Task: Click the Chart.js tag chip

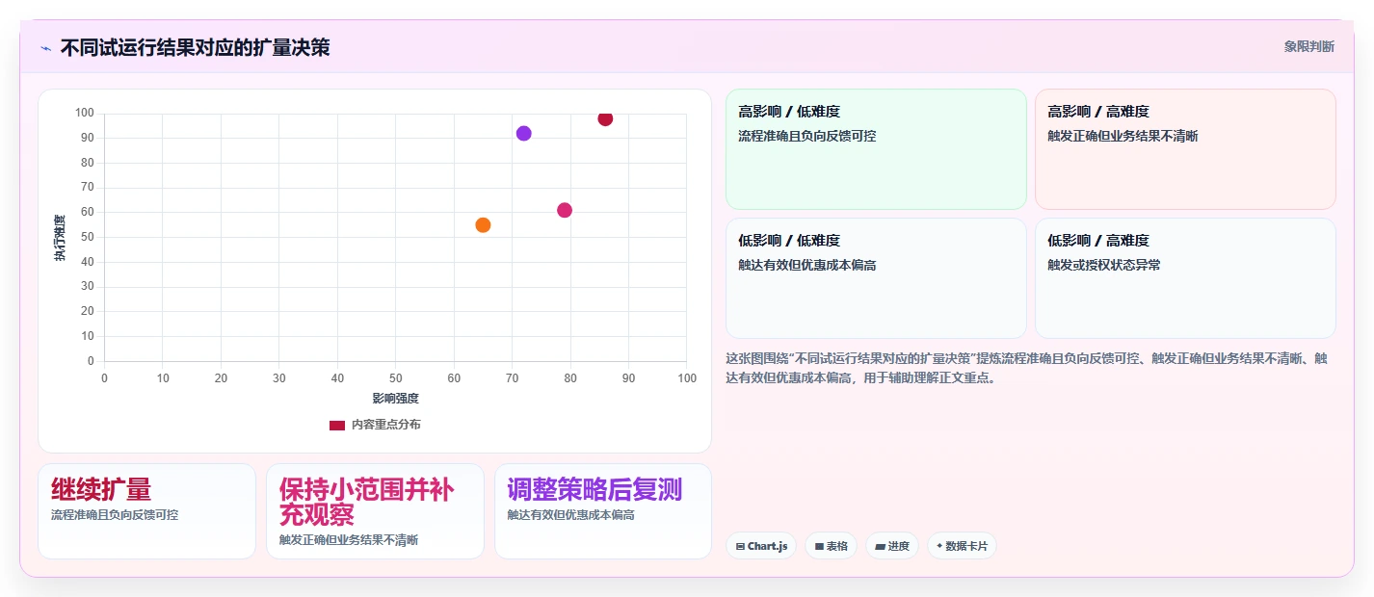Action: (761, 546)
